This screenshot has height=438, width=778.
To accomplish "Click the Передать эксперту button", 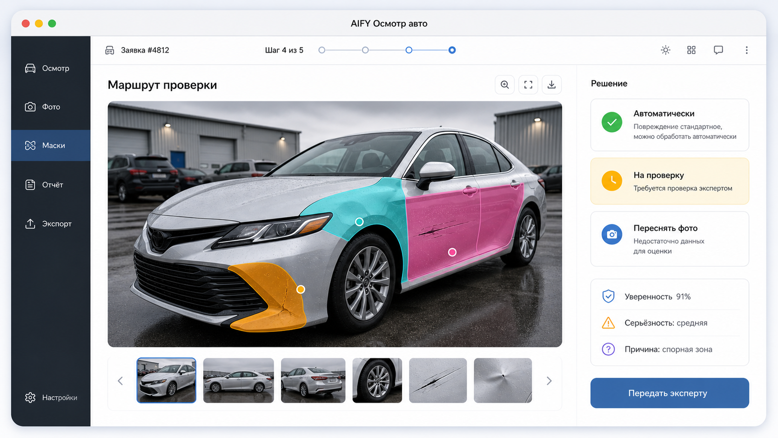I will [670, 393].
